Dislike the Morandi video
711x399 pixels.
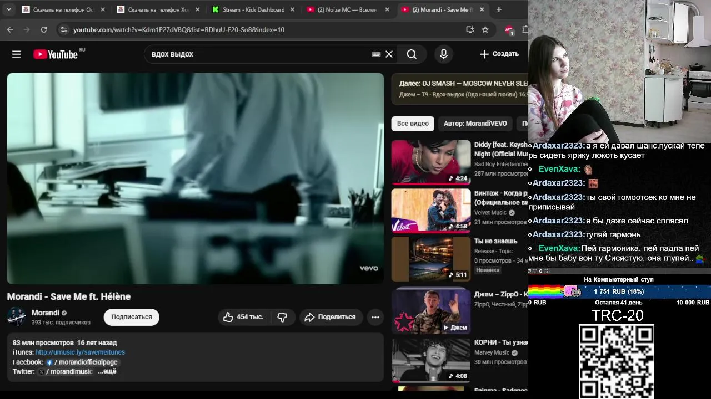point(282,317)
